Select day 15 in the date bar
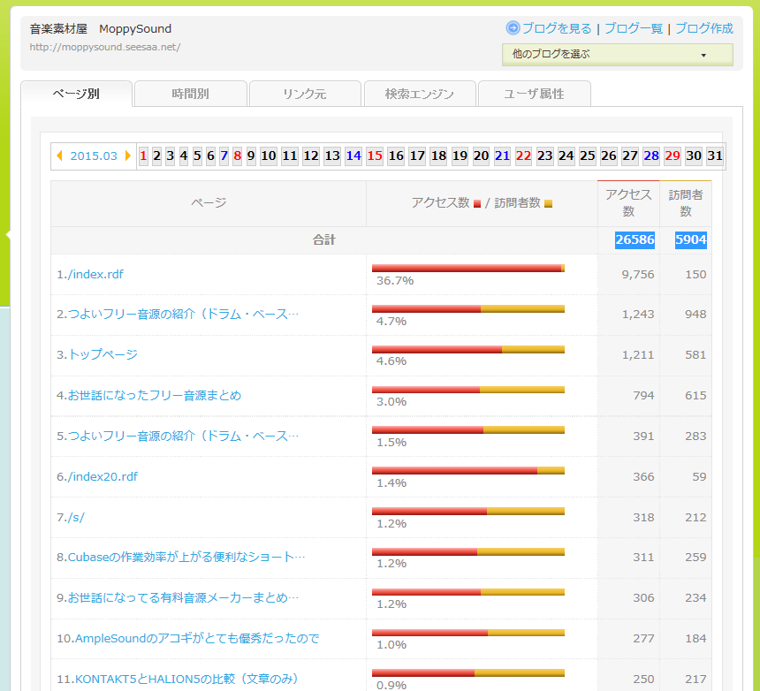760x691 pixels. [375, 156]
